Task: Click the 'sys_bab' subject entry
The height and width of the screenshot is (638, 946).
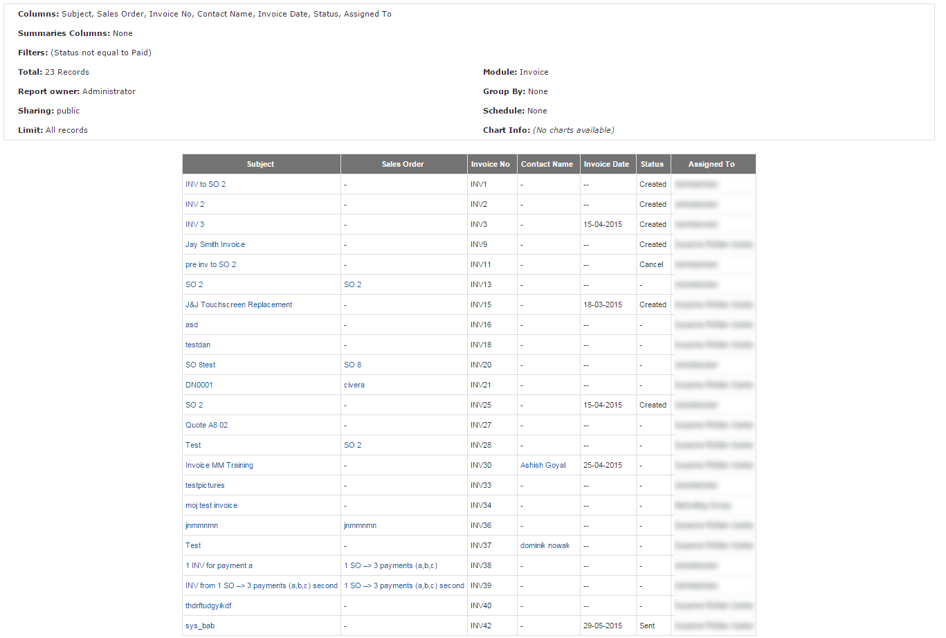Action: (200, 626)
